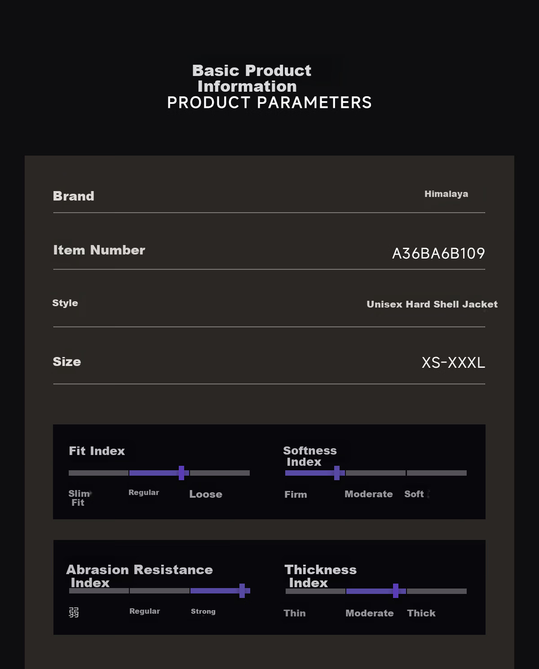Click the Firm softness label
The image size is (539, 669).
296,495
